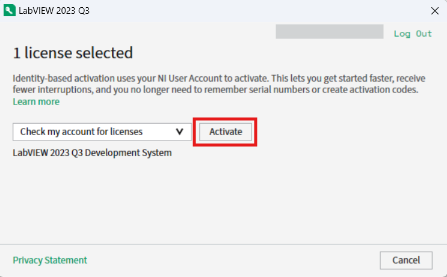447x277 pixels.
Task: Select the LabVIEW 2023 Q3 Development System entry
Action: point(92,153)
